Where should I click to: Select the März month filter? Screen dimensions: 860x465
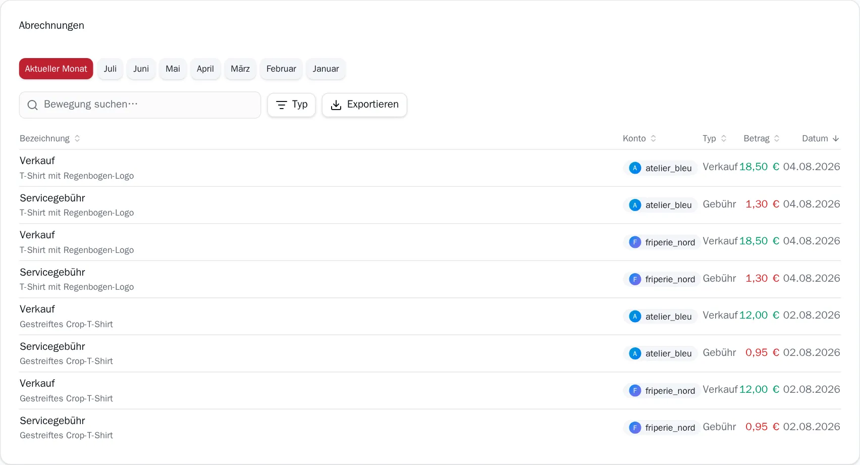point(240,69)
